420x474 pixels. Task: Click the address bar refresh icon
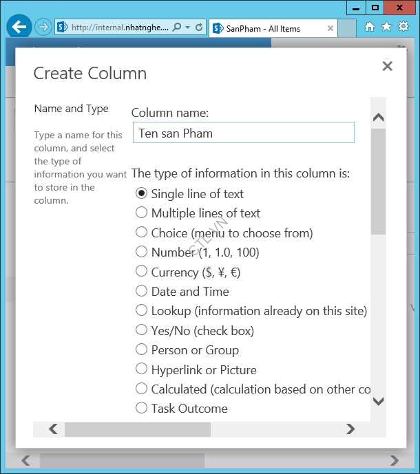pyautogui.click(x=199, y=28)
